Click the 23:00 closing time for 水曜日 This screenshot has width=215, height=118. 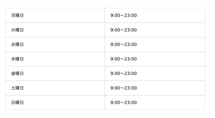pyautogui.click(x=131, y=45)
